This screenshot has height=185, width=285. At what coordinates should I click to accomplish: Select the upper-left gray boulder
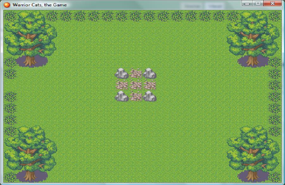[x=122, y=74]
